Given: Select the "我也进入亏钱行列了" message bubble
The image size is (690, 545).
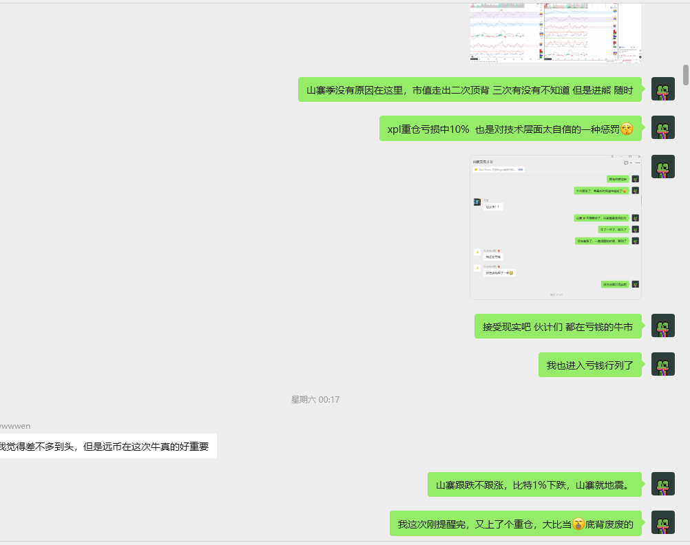Looking at the screenshot, I should coord(589,365).
